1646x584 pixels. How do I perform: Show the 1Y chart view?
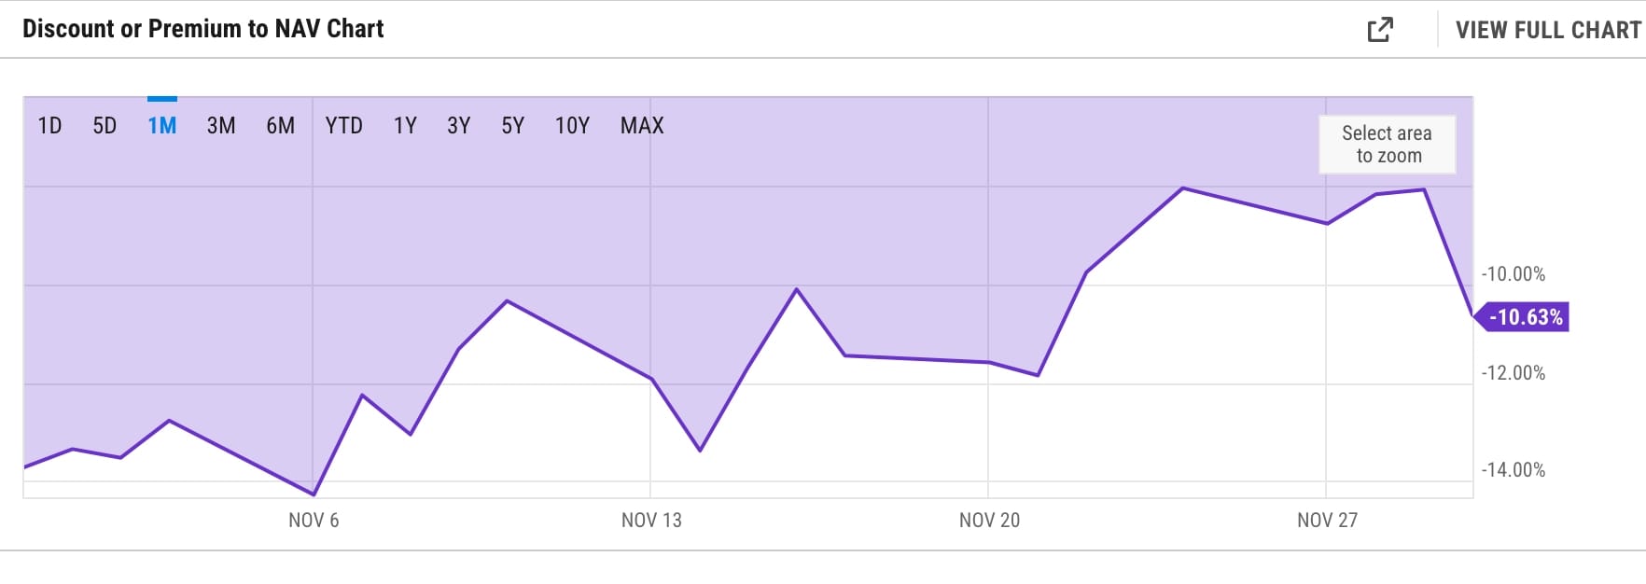tap(406, 125)
